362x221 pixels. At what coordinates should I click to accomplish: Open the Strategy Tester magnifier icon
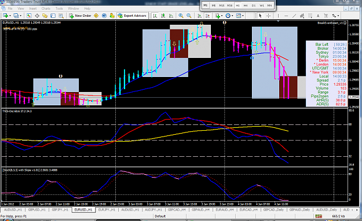pos(61,16)
